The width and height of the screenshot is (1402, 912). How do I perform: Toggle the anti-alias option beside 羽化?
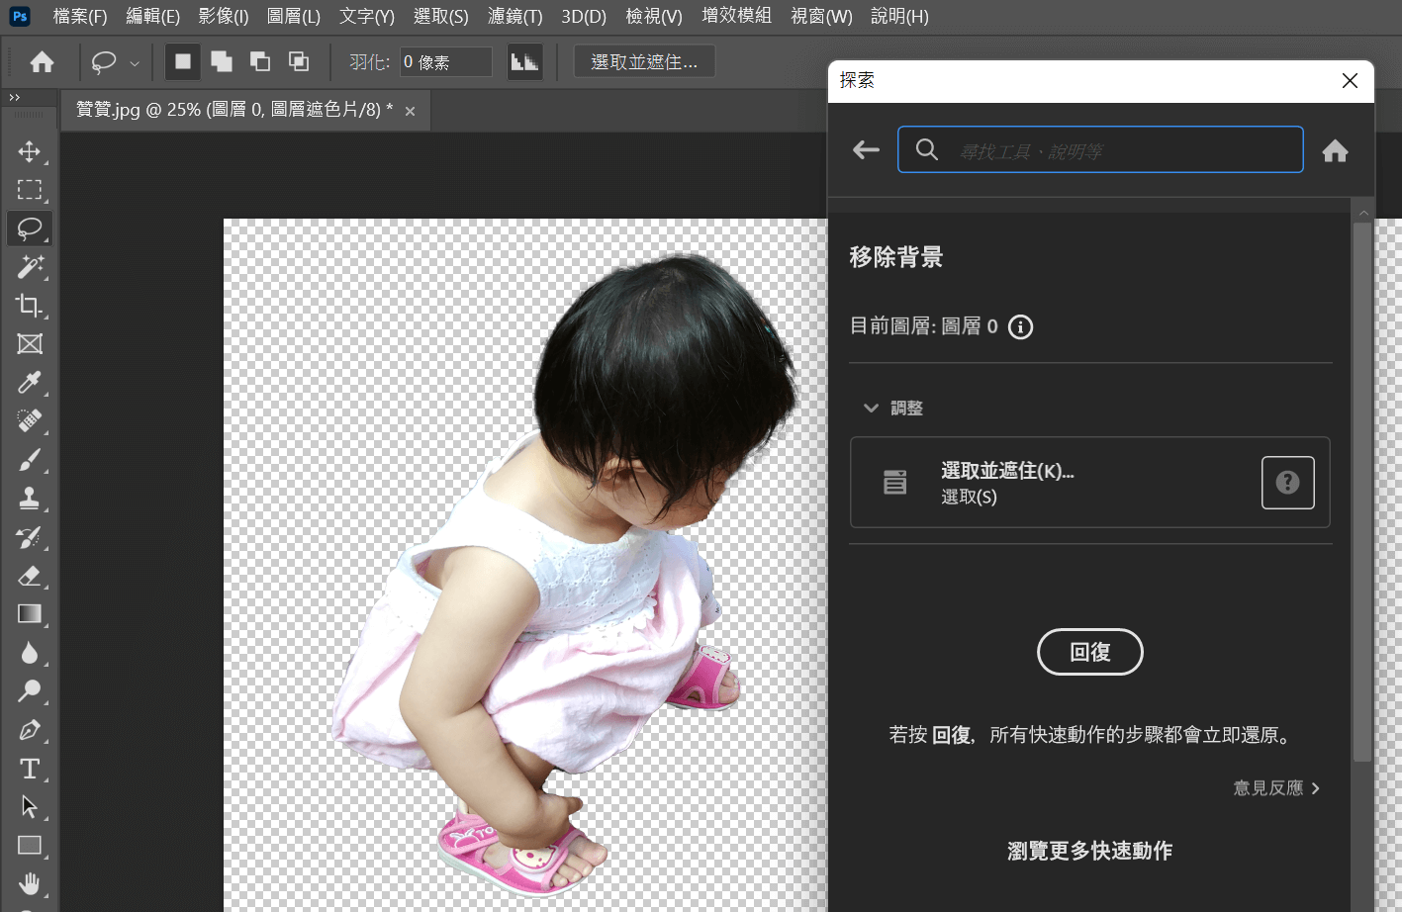click(x=524, y=62)
